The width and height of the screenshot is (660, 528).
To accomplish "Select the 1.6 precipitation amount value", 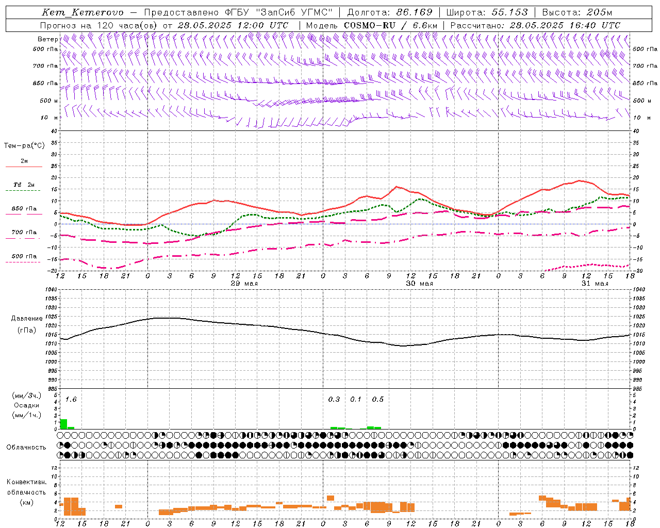I will click(x=71, y=400).
